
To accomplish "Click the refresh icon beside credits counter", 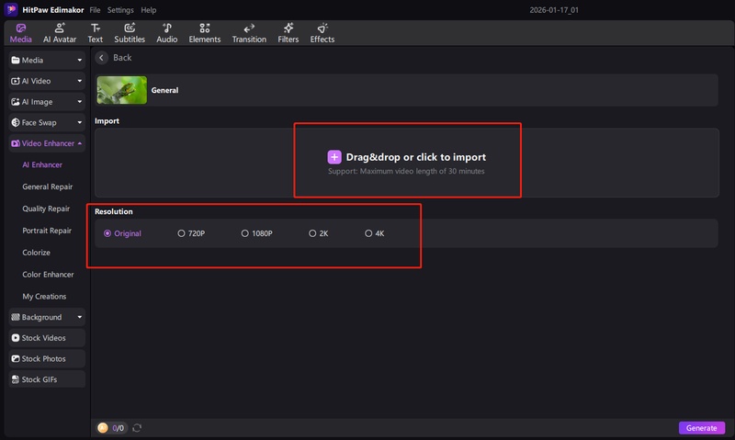I will (137, 428).
